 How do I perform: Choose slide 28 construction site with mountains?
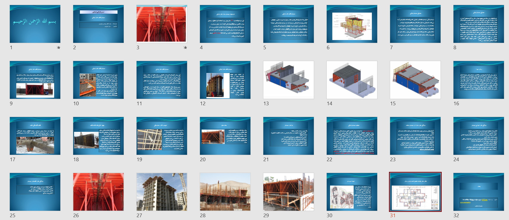pos(225,192)
